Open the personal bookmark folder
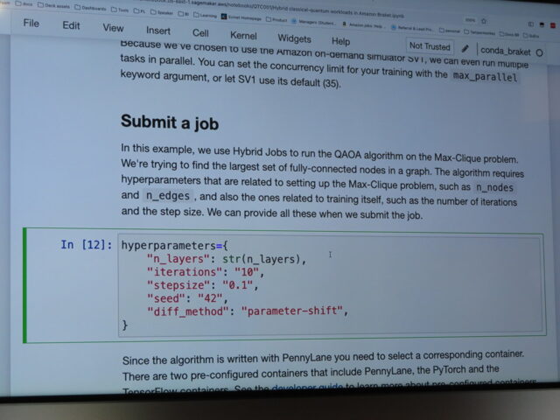Viewport: 560px width, 420px height. (x=450, y=31)
